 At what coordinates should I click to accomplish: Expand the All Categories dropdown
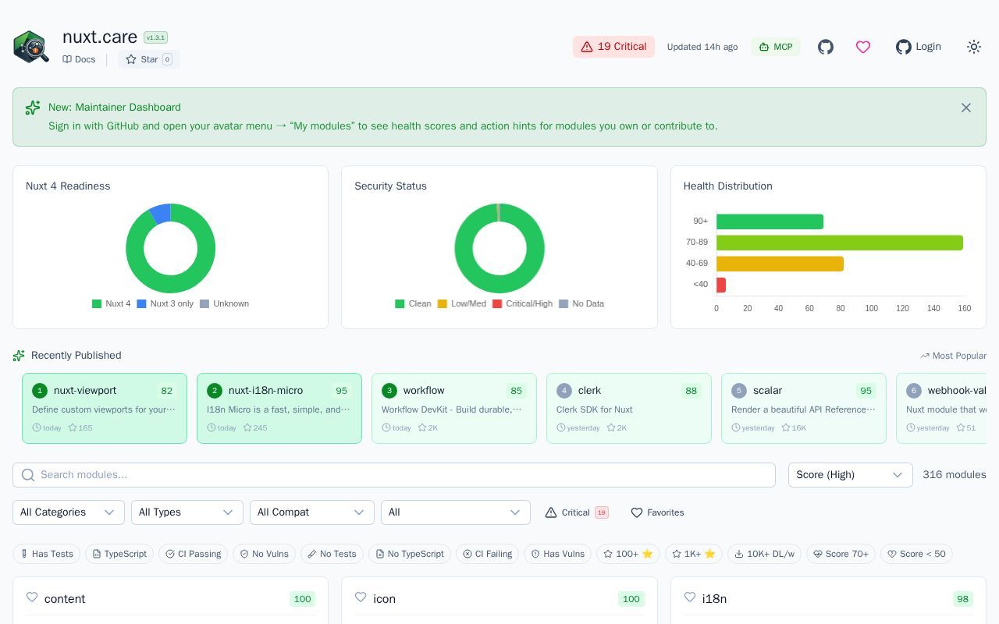pos(69,512)
